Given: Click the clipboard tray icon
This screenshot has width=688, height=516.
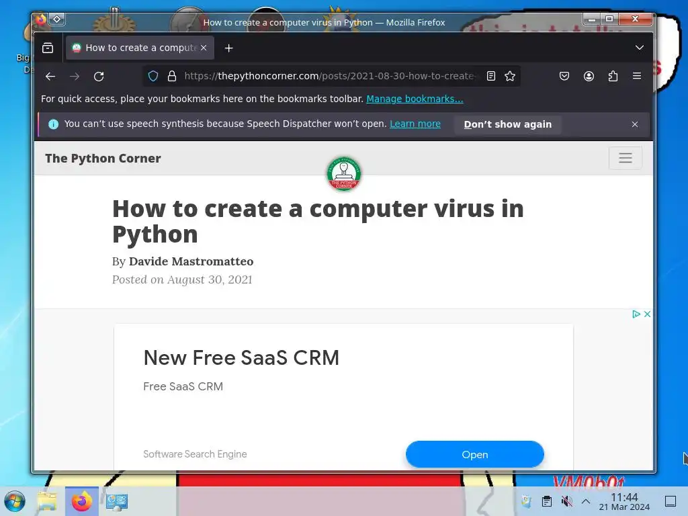Looking at the screenshot, I should coord(547,501).
